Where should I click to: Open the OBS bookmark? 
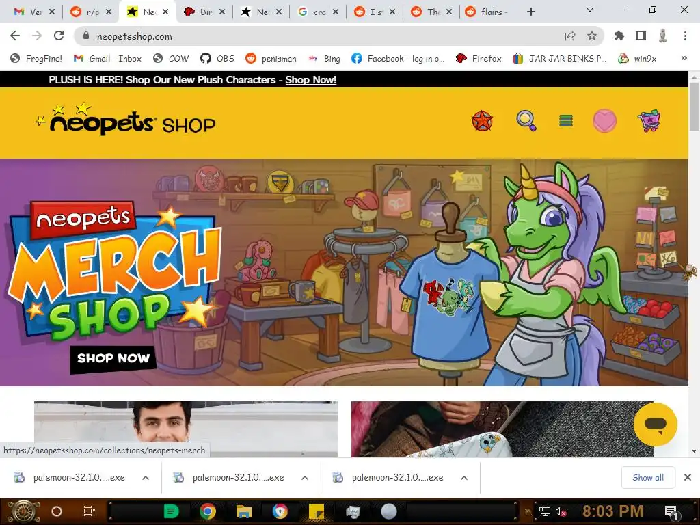[x=217, y=59]
